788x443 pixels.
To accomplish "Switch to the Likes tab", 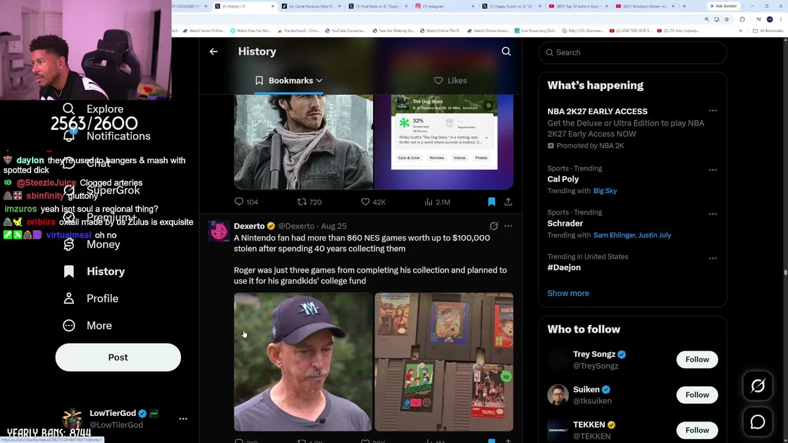I will (x=450, y=81).
